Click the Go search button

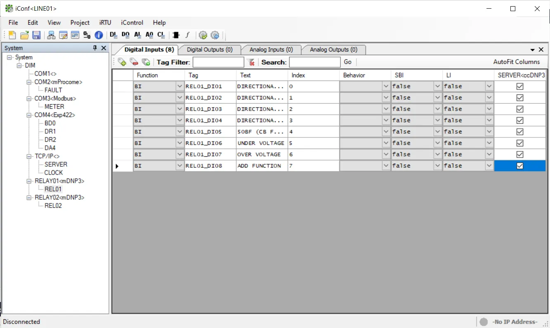[348, 62]
